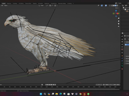Toggle the auto keying record button

click(42, 85)
